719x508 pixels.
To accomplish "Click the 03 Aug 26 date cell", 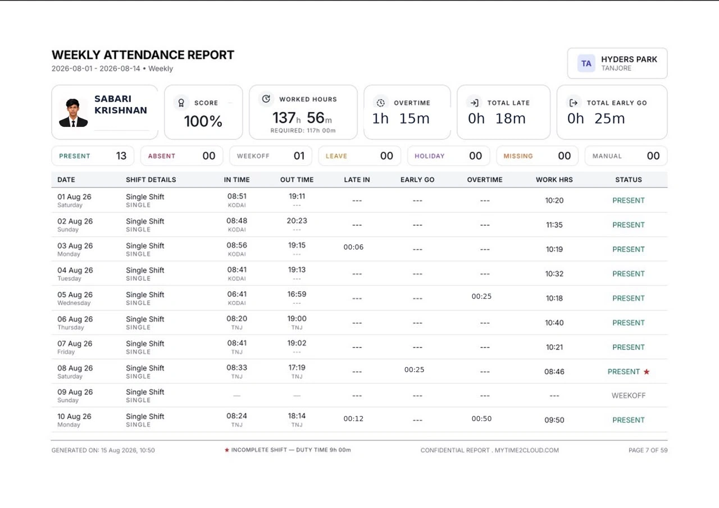I will click(x=75, y=249).
